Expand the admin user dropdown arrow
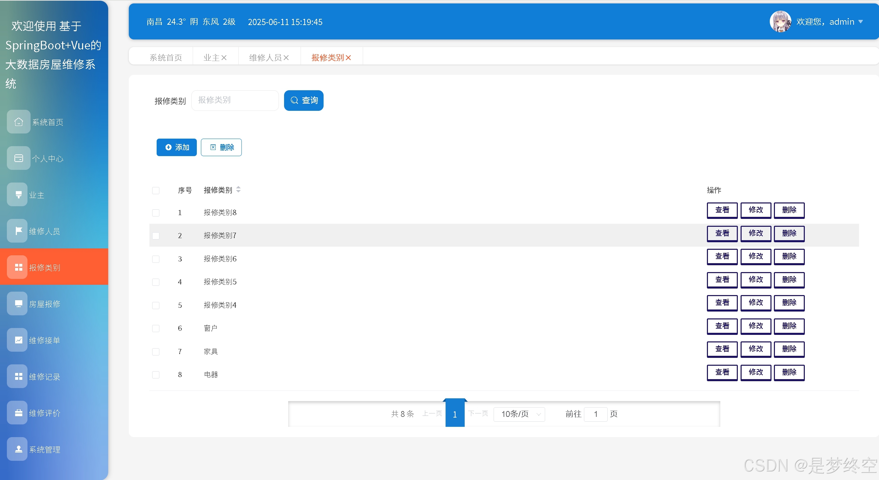Image resolution: width=879 pixels, height=480 pixels. (x=860, y=22)
